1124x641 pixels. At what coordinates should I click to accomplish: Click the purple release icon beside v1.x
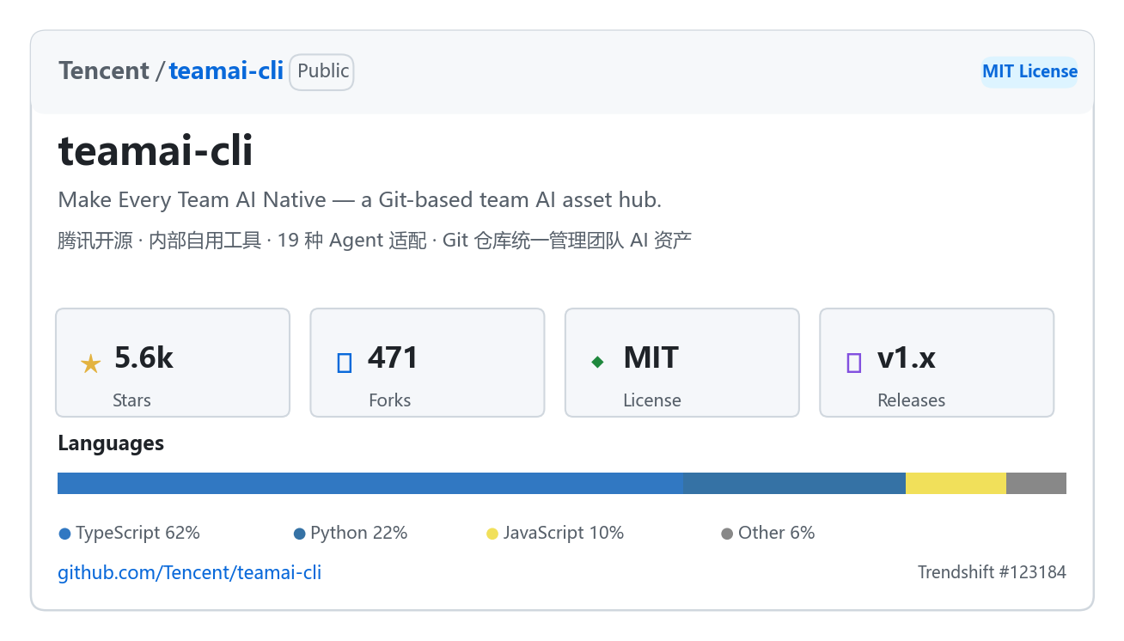click(854, 363)
